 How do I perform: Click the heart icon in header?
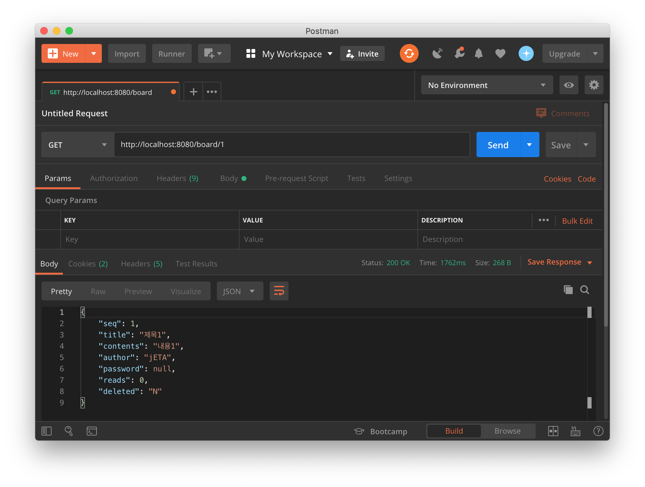click(x=500, y=54)
